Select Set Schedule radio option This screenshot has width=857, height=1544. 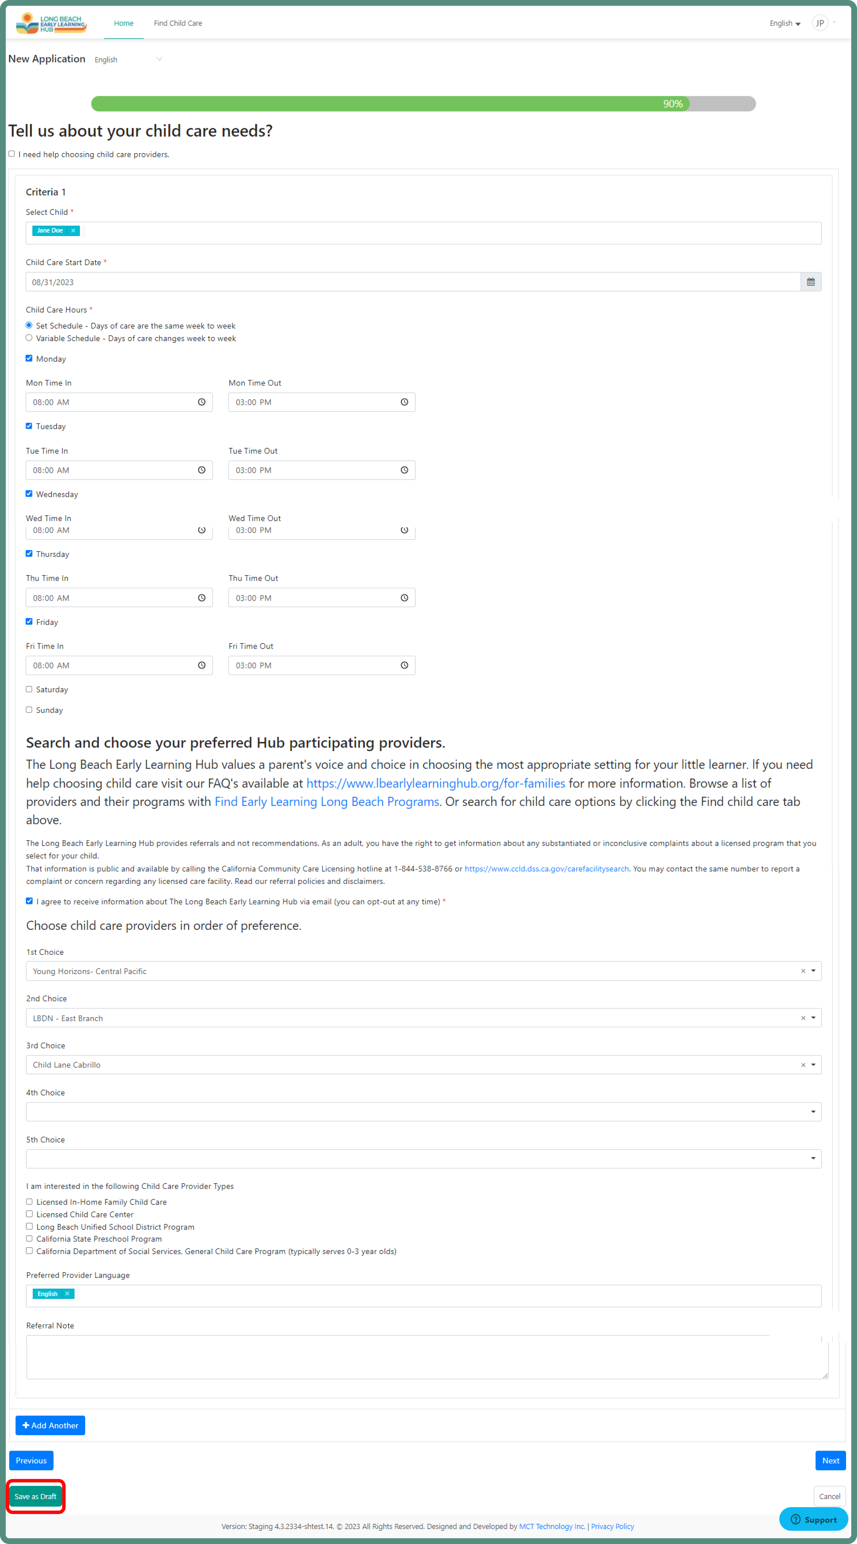click(29, 326)
